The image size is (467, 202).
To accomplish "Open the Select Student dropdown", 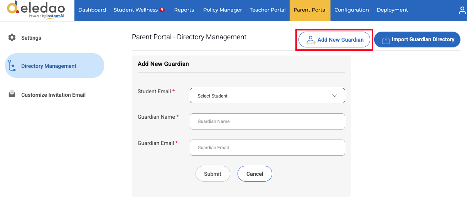I will [267, 96].
